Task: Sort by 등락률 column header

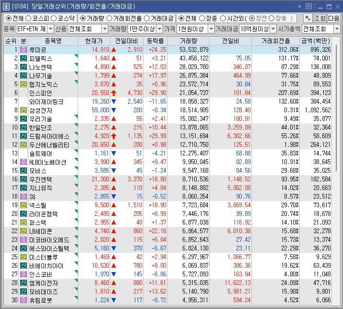Action: coord(155,41)
